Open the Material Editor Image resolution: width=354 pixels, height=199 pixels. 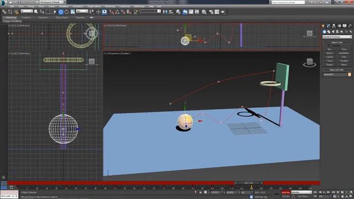pos(204,12)
